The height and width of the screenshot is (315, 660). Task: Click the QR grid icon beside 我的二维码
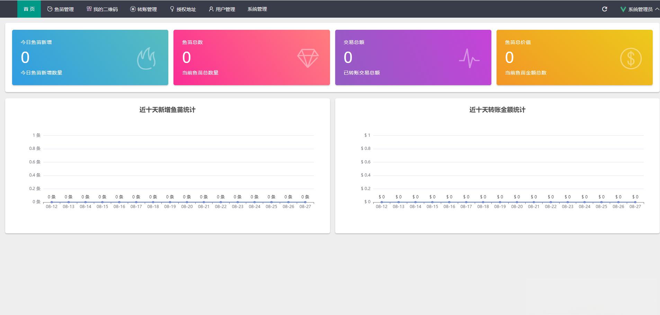(89, 9)
